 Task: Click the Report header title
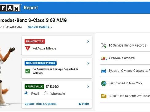31,8
